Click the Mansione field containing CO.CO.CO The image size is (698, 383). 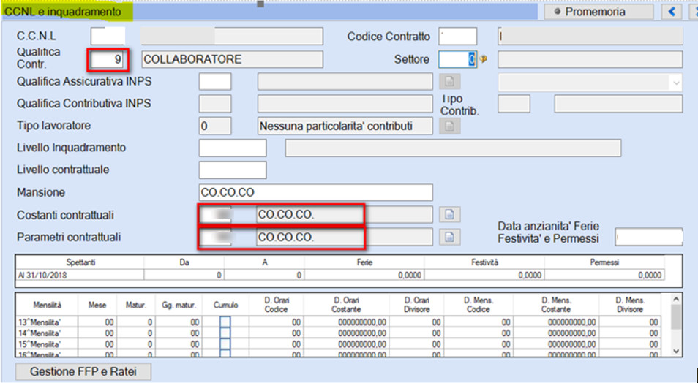click(x=315, y=192)
